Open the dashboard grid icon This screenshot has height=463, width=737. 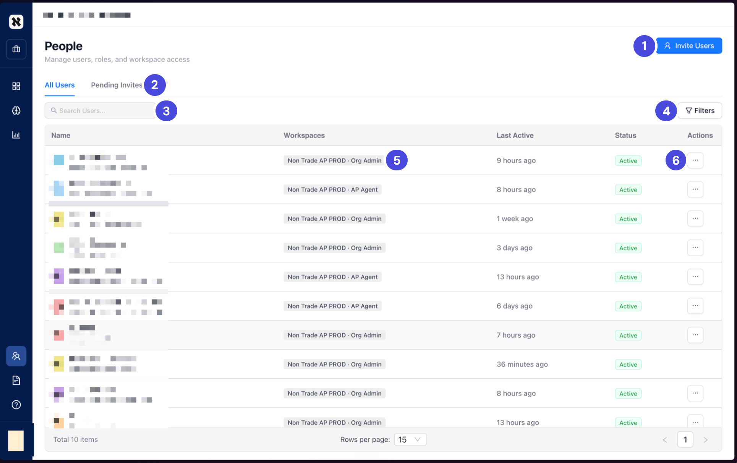16,86
